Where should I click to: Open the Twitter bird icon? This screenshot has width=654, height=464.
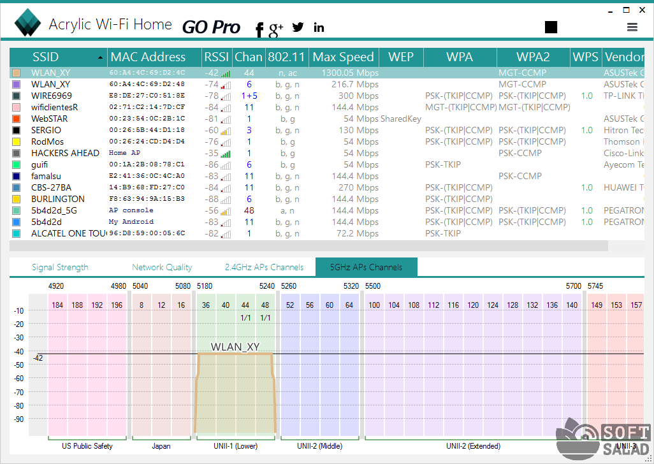click(x=298, y=27)
